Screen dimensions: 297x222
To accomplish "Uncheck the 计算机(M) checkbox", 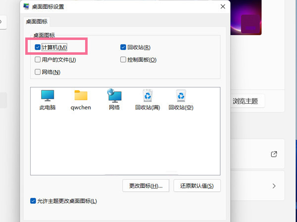I will point(38,47).
